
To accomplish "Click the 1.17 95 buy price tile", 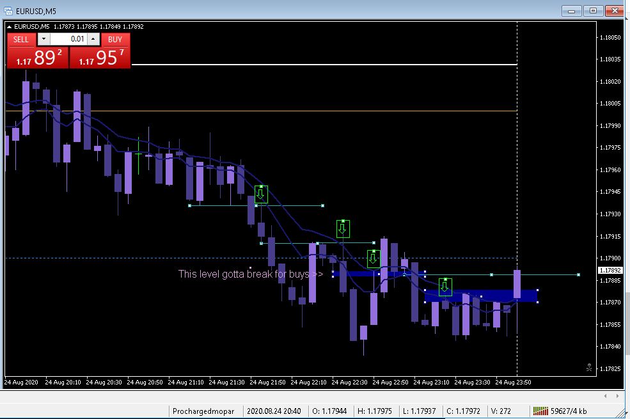I will (x=100, y=57).
